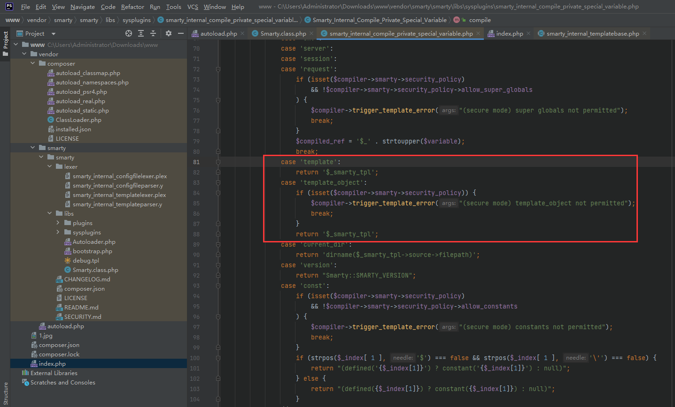
Task: Open the File menu
Action: pyautogui.click(x=25, y=7)
